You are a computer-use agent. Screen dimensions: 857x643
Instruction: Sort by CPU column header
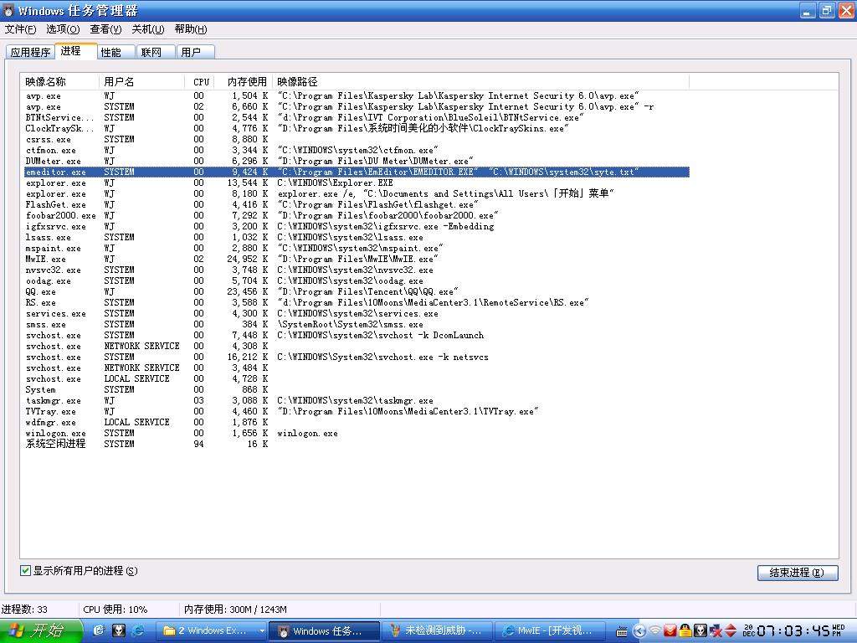pyautogui.click(x=200, y=82)
